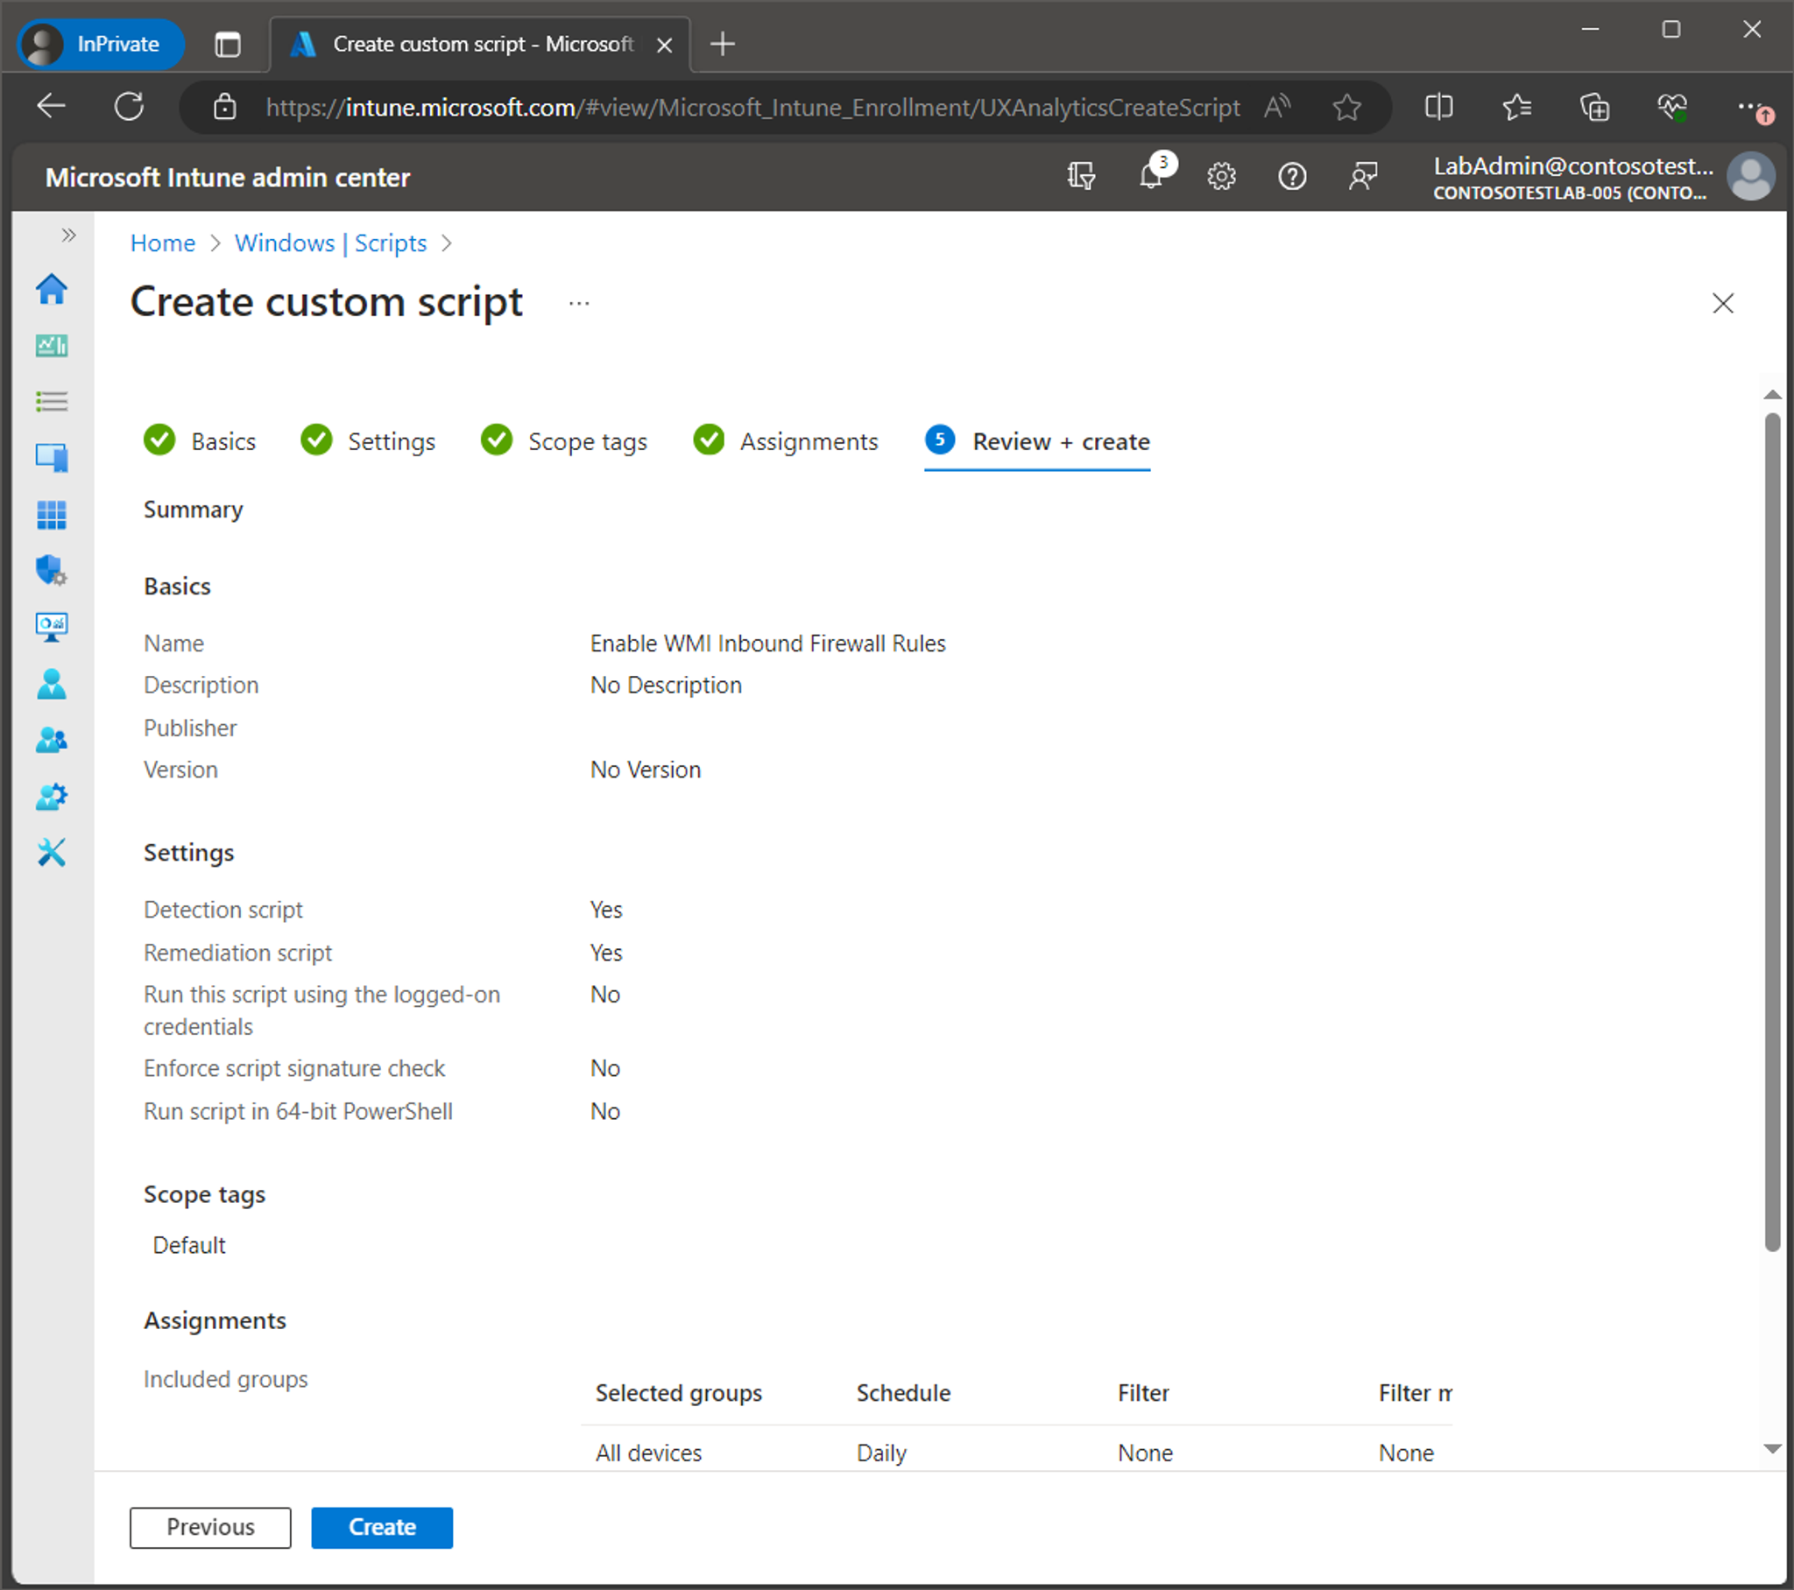Open Reports monitor icon in sidebar

[x=52, y=627]
